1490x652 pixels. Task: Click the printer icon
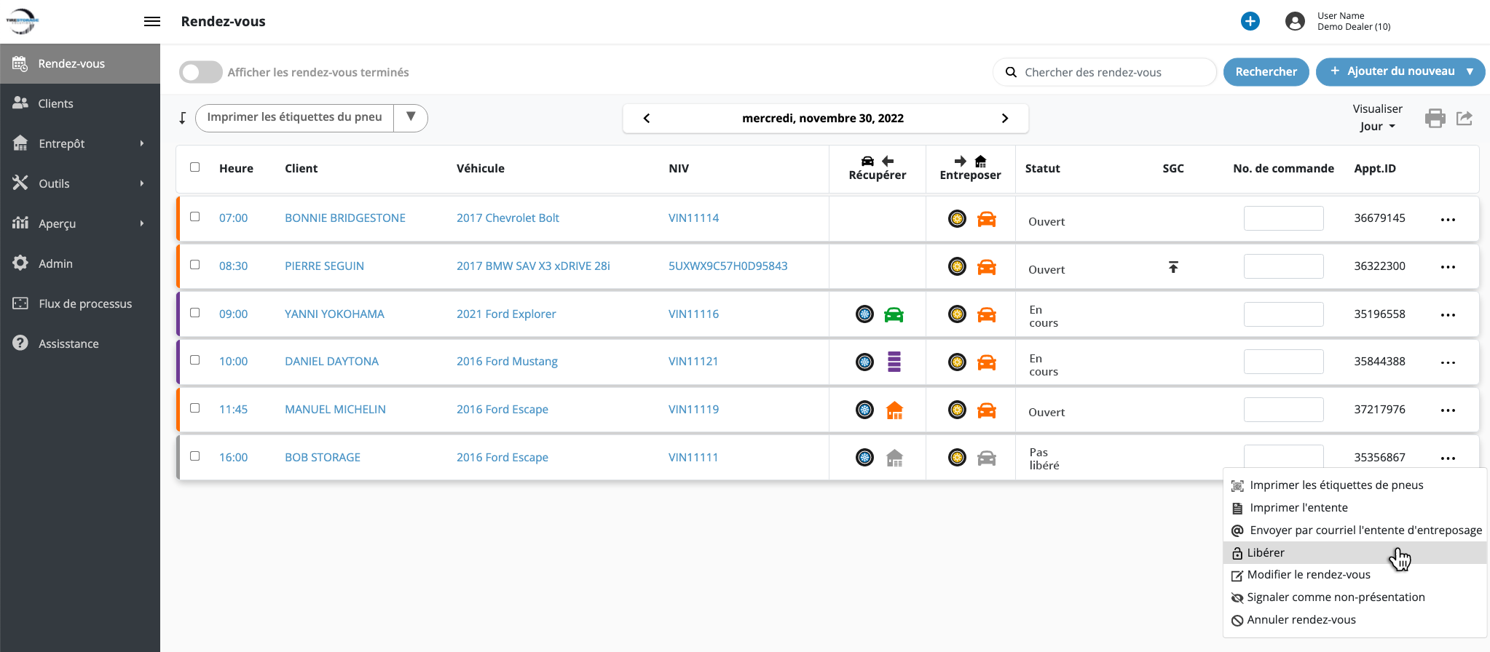coord(1435,118)
